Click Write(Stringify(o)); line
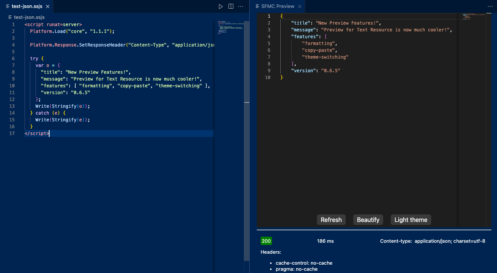This screenshot has width=497, height=273. [x=63, y=106]
